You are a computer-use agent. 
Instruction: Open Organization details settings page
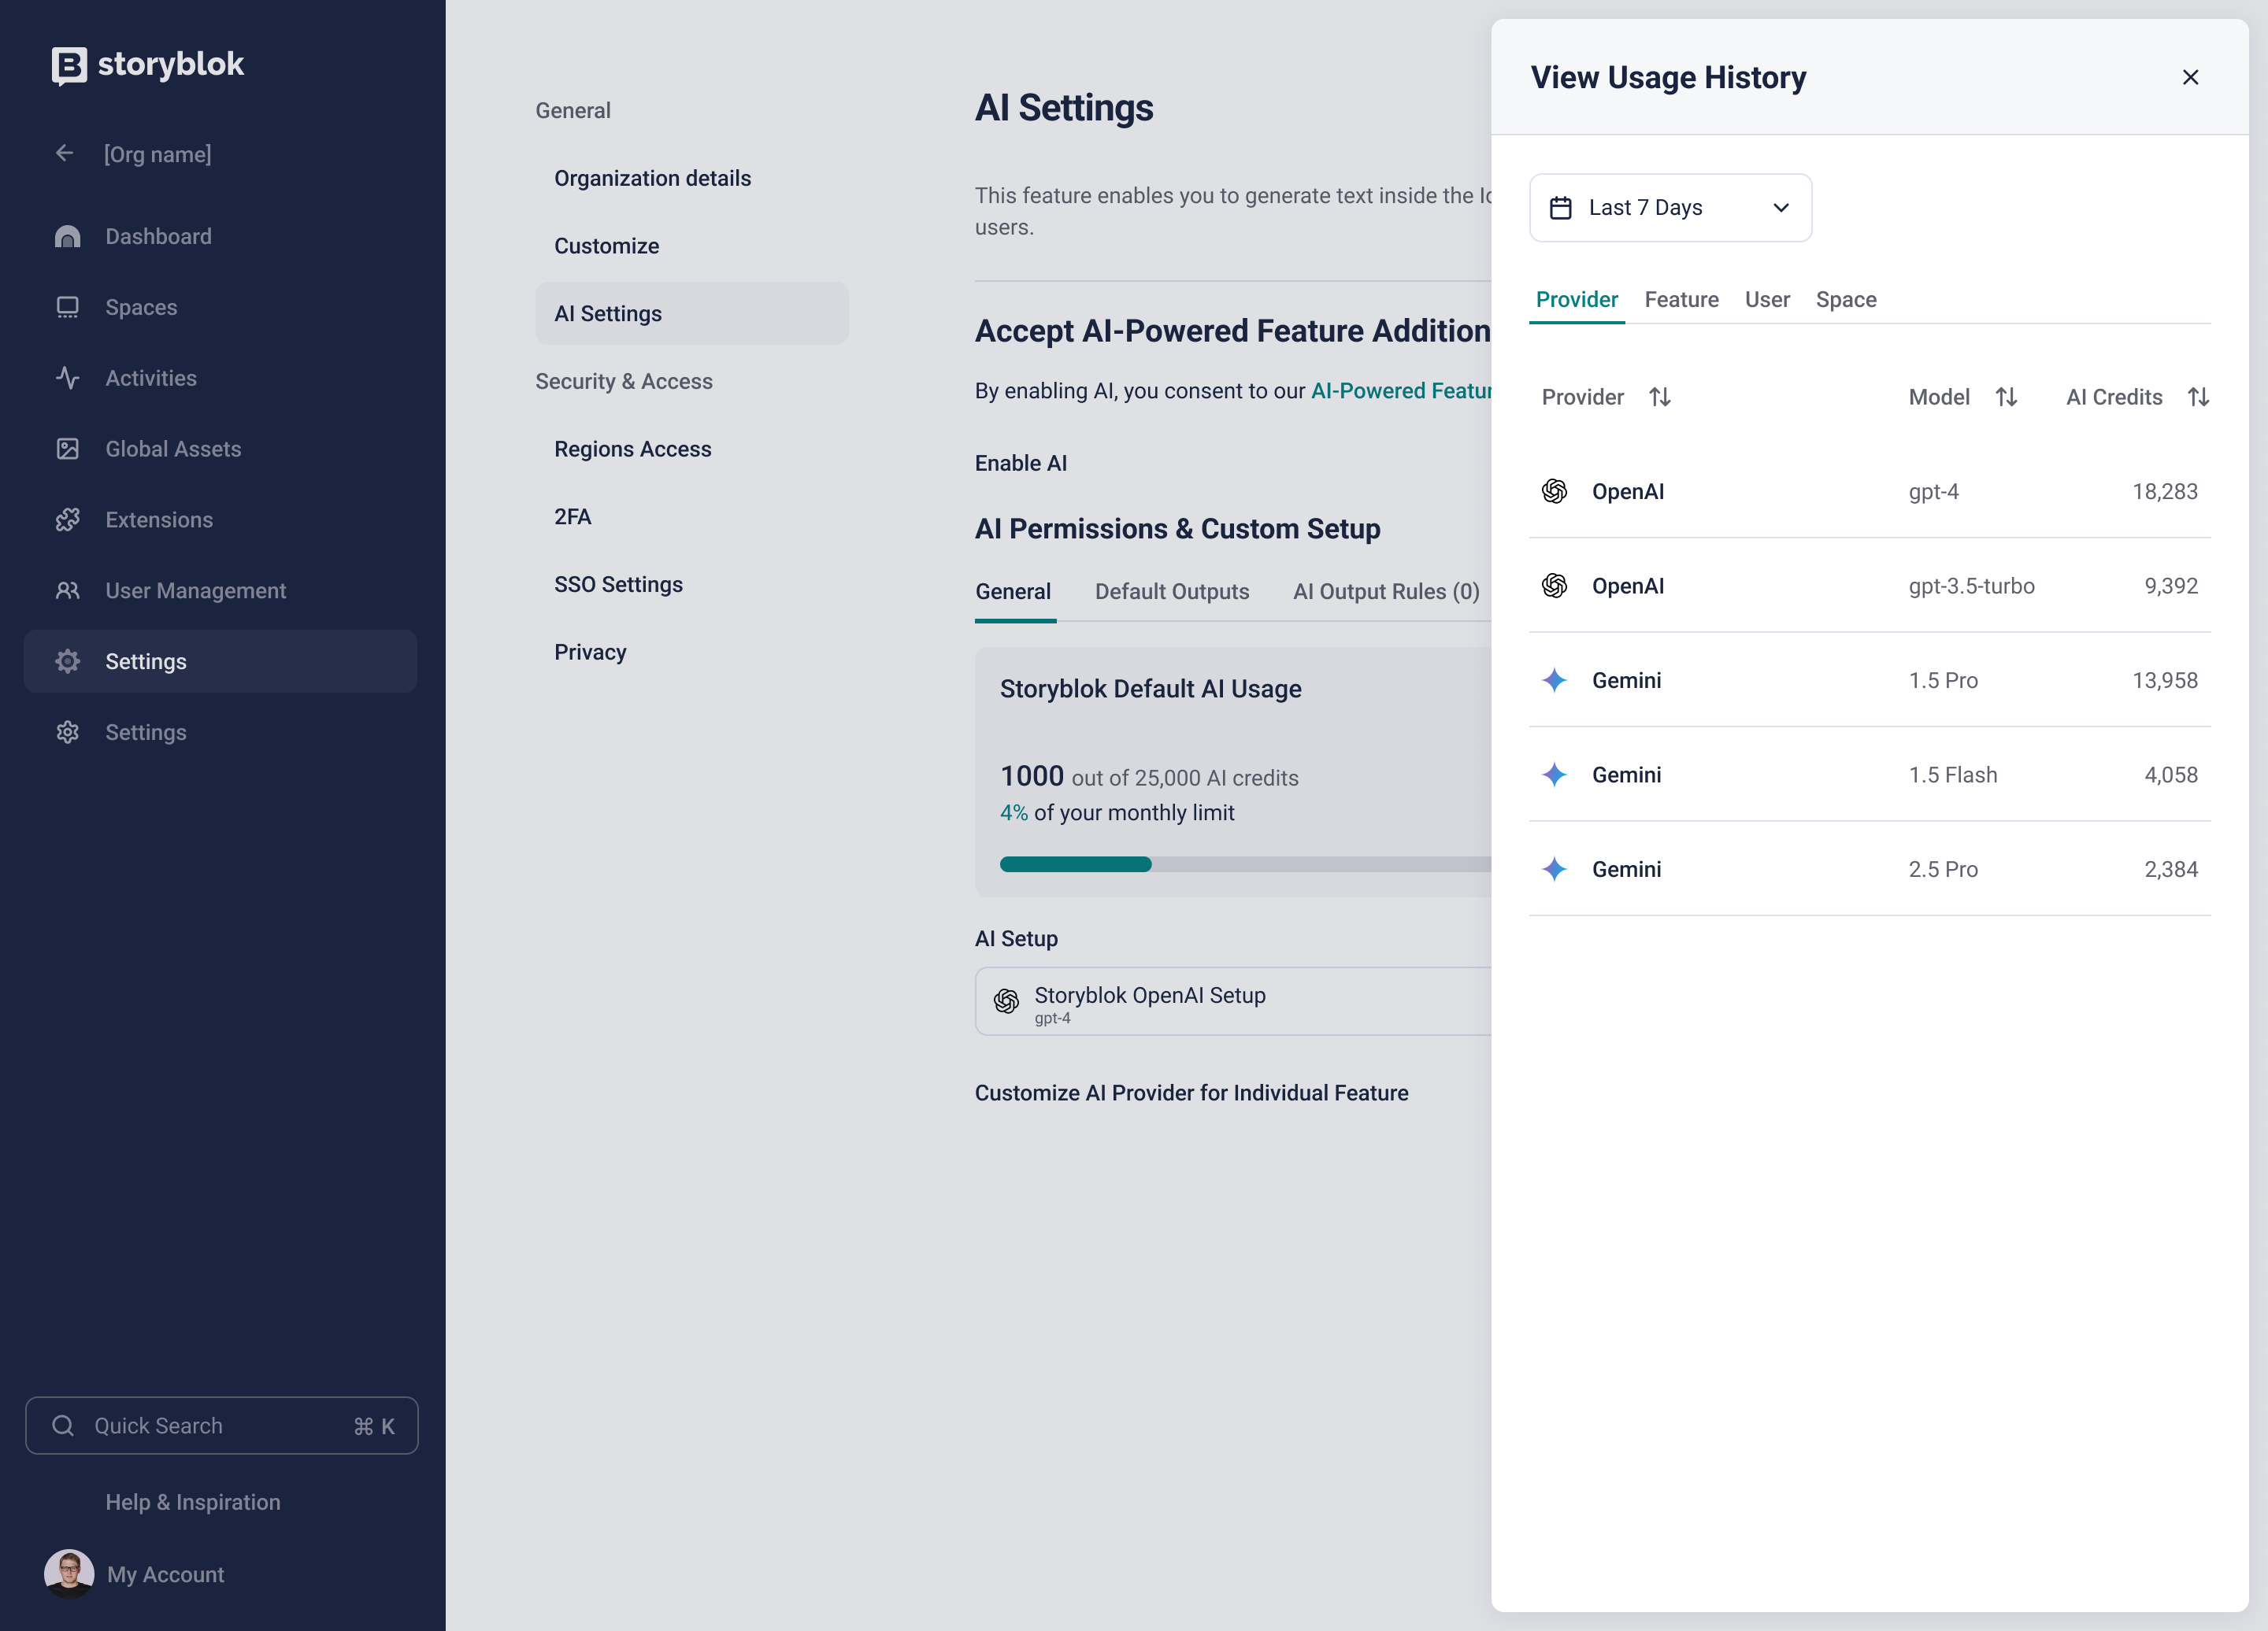click(x=652, y=178)
